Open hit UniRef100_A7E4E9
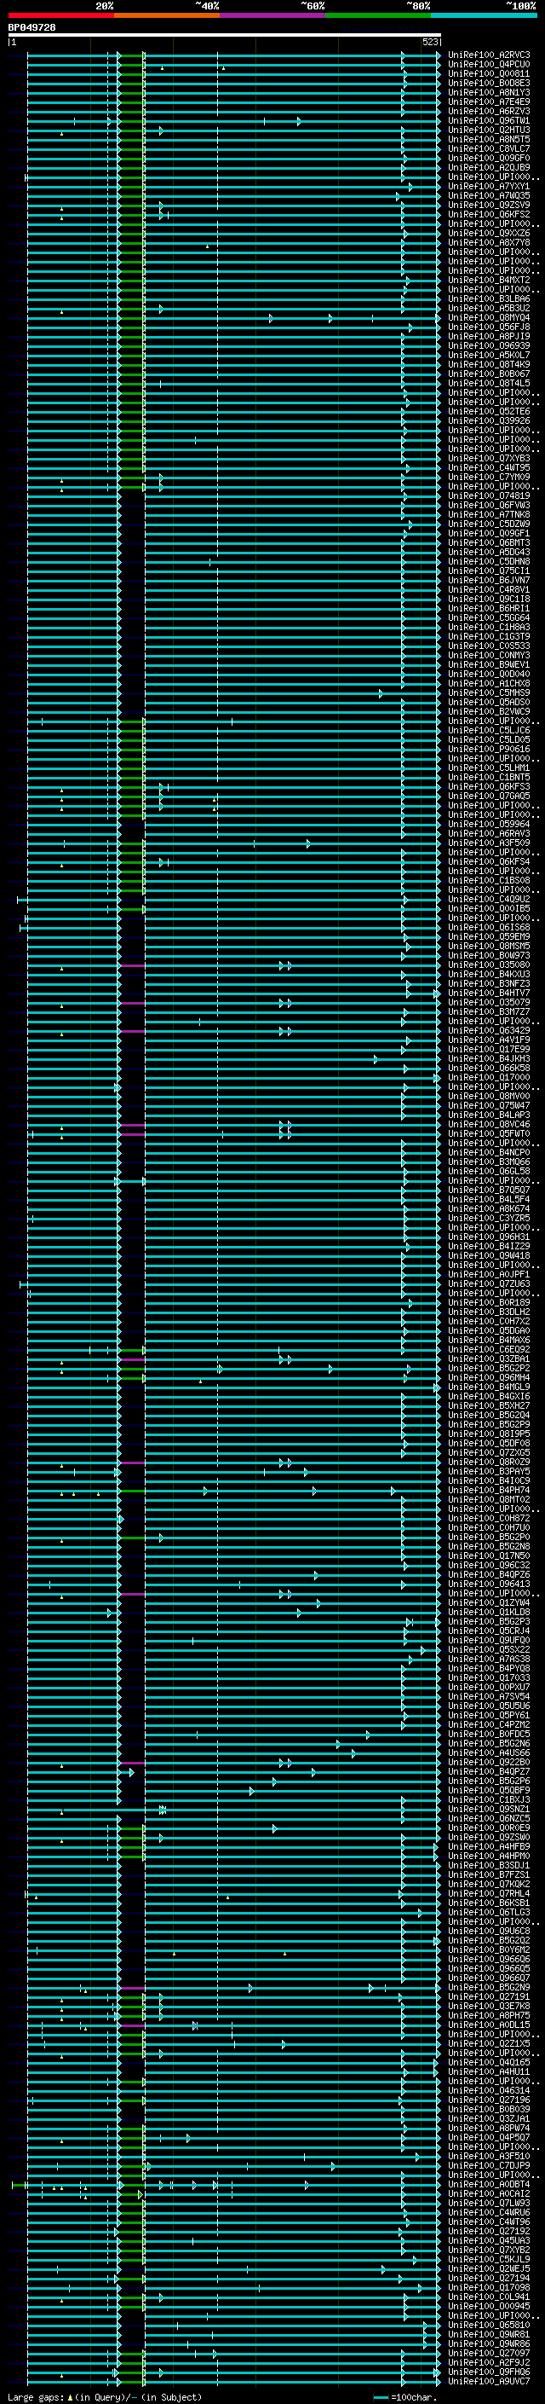 point(489,101)
